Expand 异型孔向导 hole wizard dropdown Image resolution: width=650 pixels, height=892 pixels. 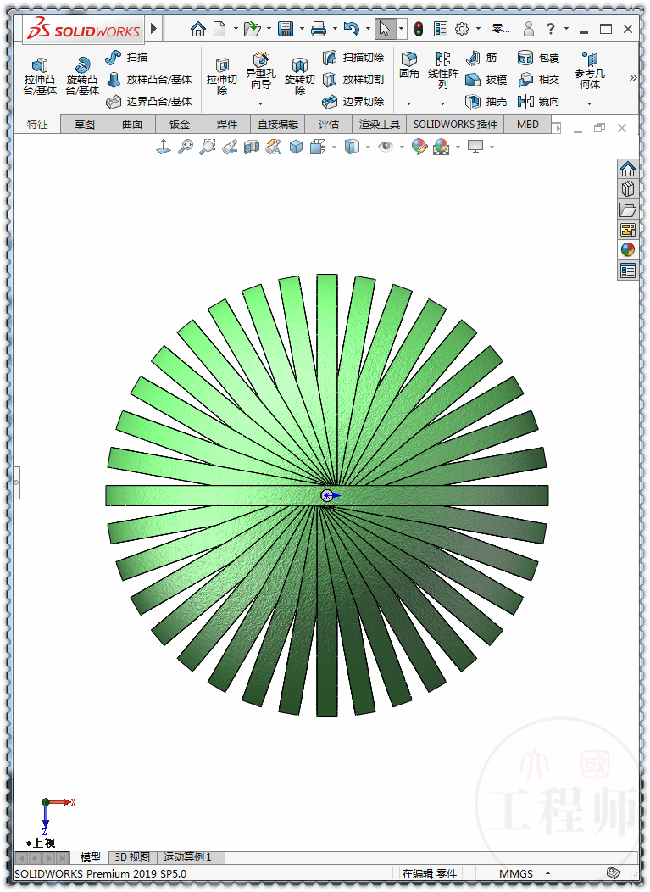pos(260,103)
